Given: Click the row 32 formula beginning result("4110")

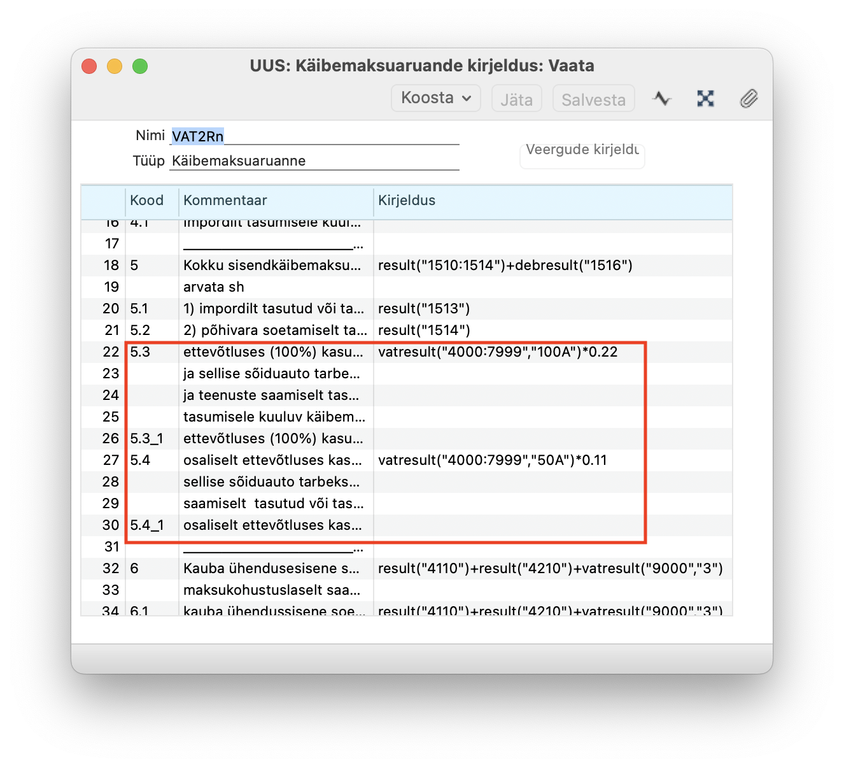Looking at the screenshot, I should click(551, 569).
